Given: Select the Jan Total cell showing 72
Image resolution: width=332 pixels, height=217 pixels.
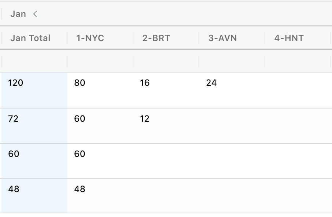Looking at the screenshot, I should 14,119.
